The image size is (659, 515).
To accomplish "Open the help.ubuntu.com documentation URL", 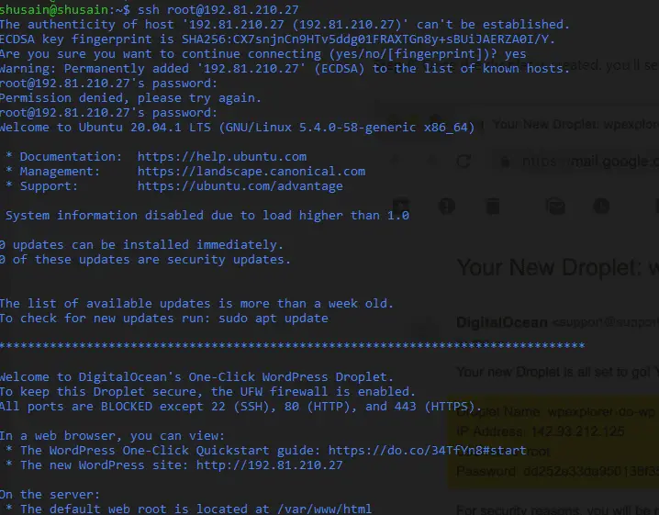I will [x=221, y=157].
